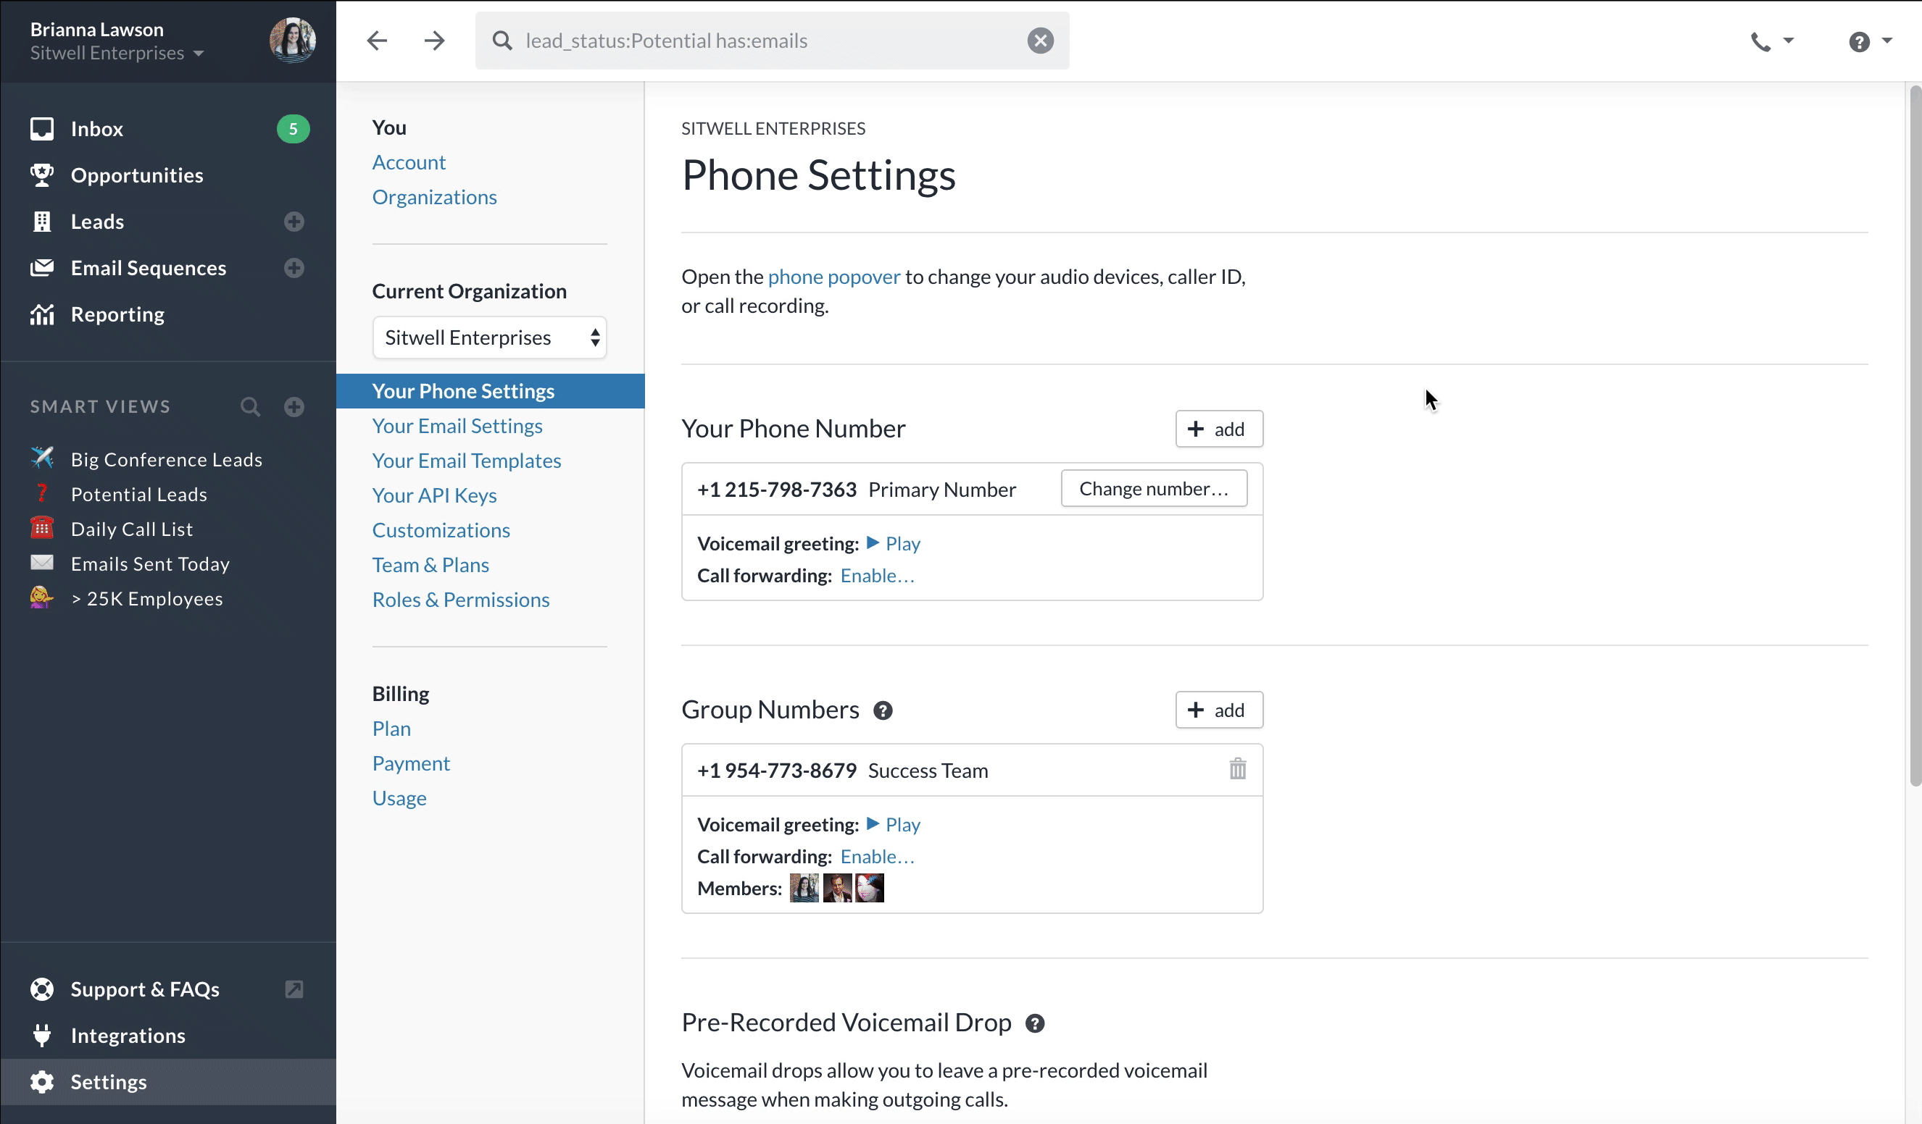This screenshot has width=1922, height=1124.
Task: Enable call forwarding for primary number
Action: tap(876, 575)
